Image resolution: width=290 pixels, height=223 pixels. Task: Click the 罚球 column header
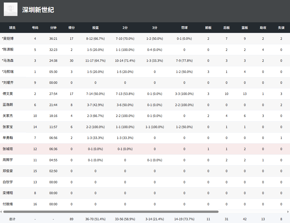184,28
